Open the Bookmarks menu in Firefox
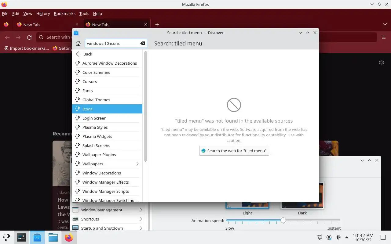Viewport: 391px width, 244px height. click(x=64, y=13)
